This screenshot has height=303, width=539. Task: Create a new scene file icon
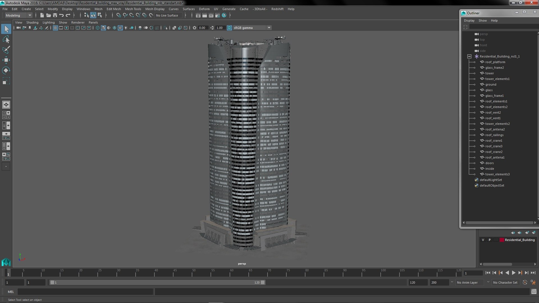pyautogui.click(x=42, y=15)
